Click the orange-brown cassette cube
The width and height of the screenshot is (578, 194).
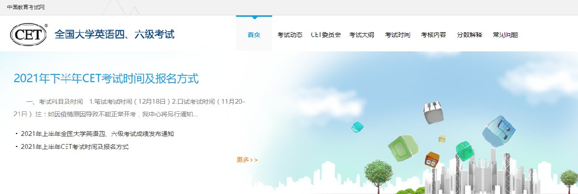(x=432, y=159)
